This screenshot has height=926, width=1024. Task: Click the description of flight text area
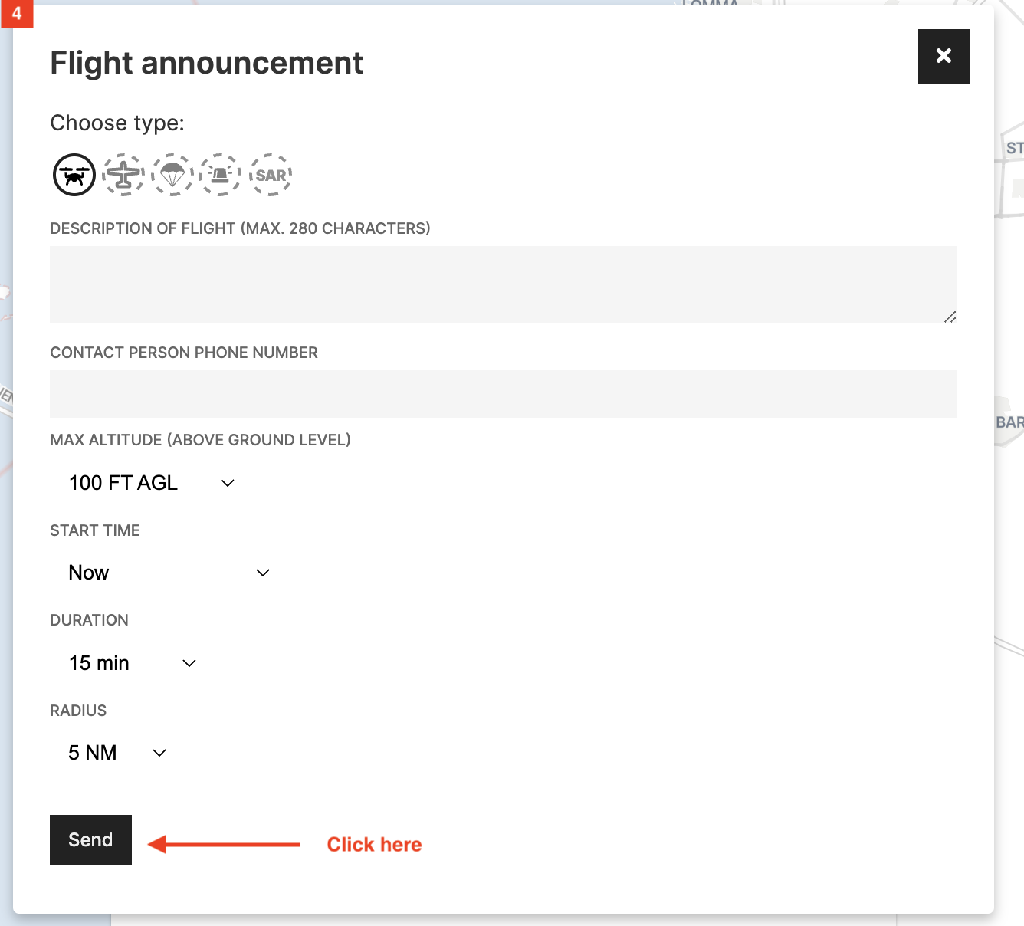coord(503,284)
